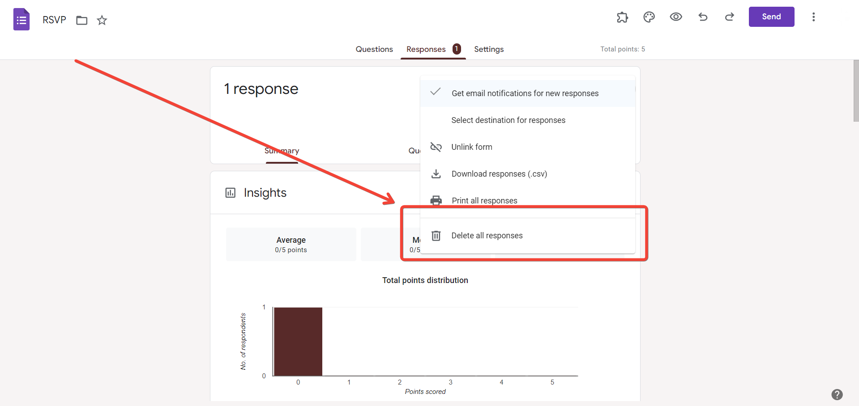
Task: Open the more options menu
Action: click(813, 17)
